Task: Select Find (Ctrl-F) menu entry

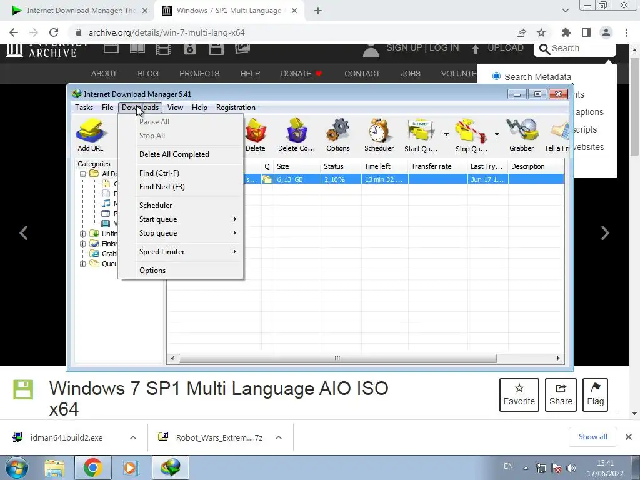Action: click(181, 173)
